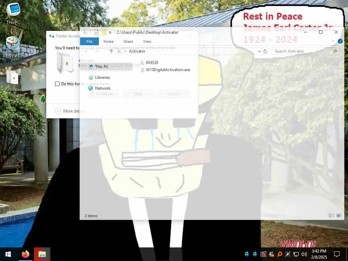Click the search magnifier in Explorer
Screen dimensions: 348x261
pyautogui.click(x=335, y=51)
